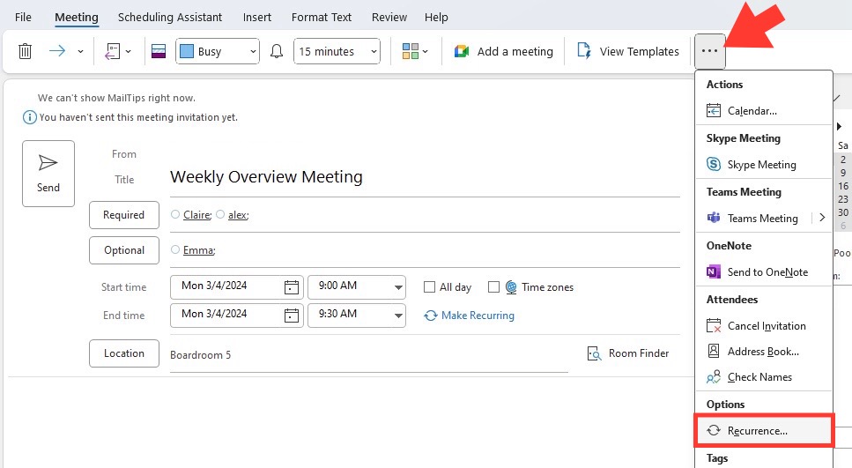Switch to the Scheduling Assistant tab

tap(169, 18)
